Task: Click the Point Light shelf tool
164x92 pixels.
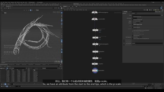Action: [78, 5]
